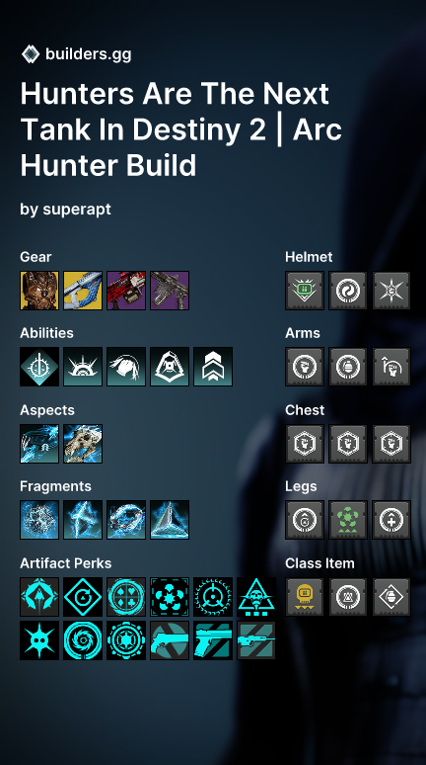Select the first Fragments icon

(x=39, y=520)
